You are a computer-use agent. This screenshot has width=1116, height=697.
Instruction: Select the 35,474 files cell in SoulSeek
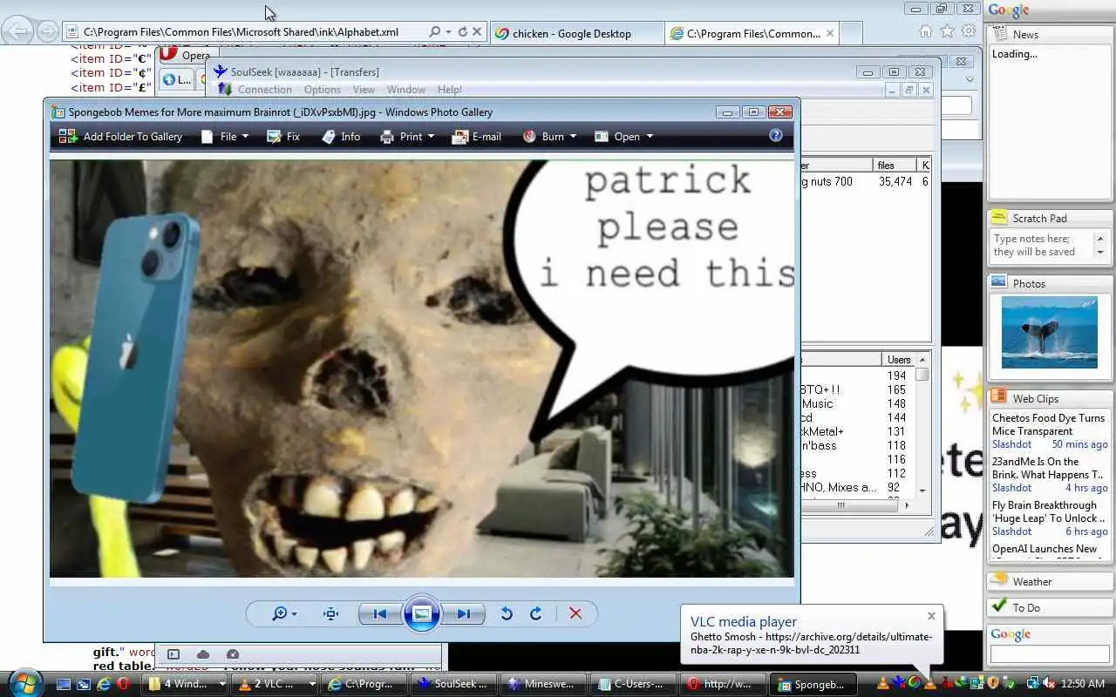[895, 181]
